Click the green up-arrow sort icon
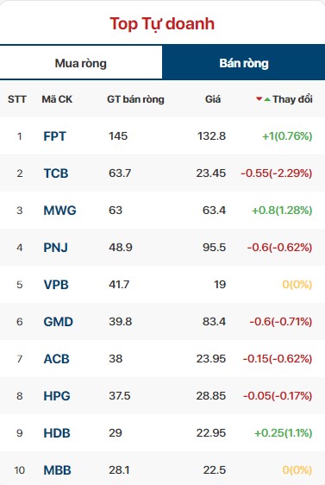 pyautogui.click(x=267, y=99)
